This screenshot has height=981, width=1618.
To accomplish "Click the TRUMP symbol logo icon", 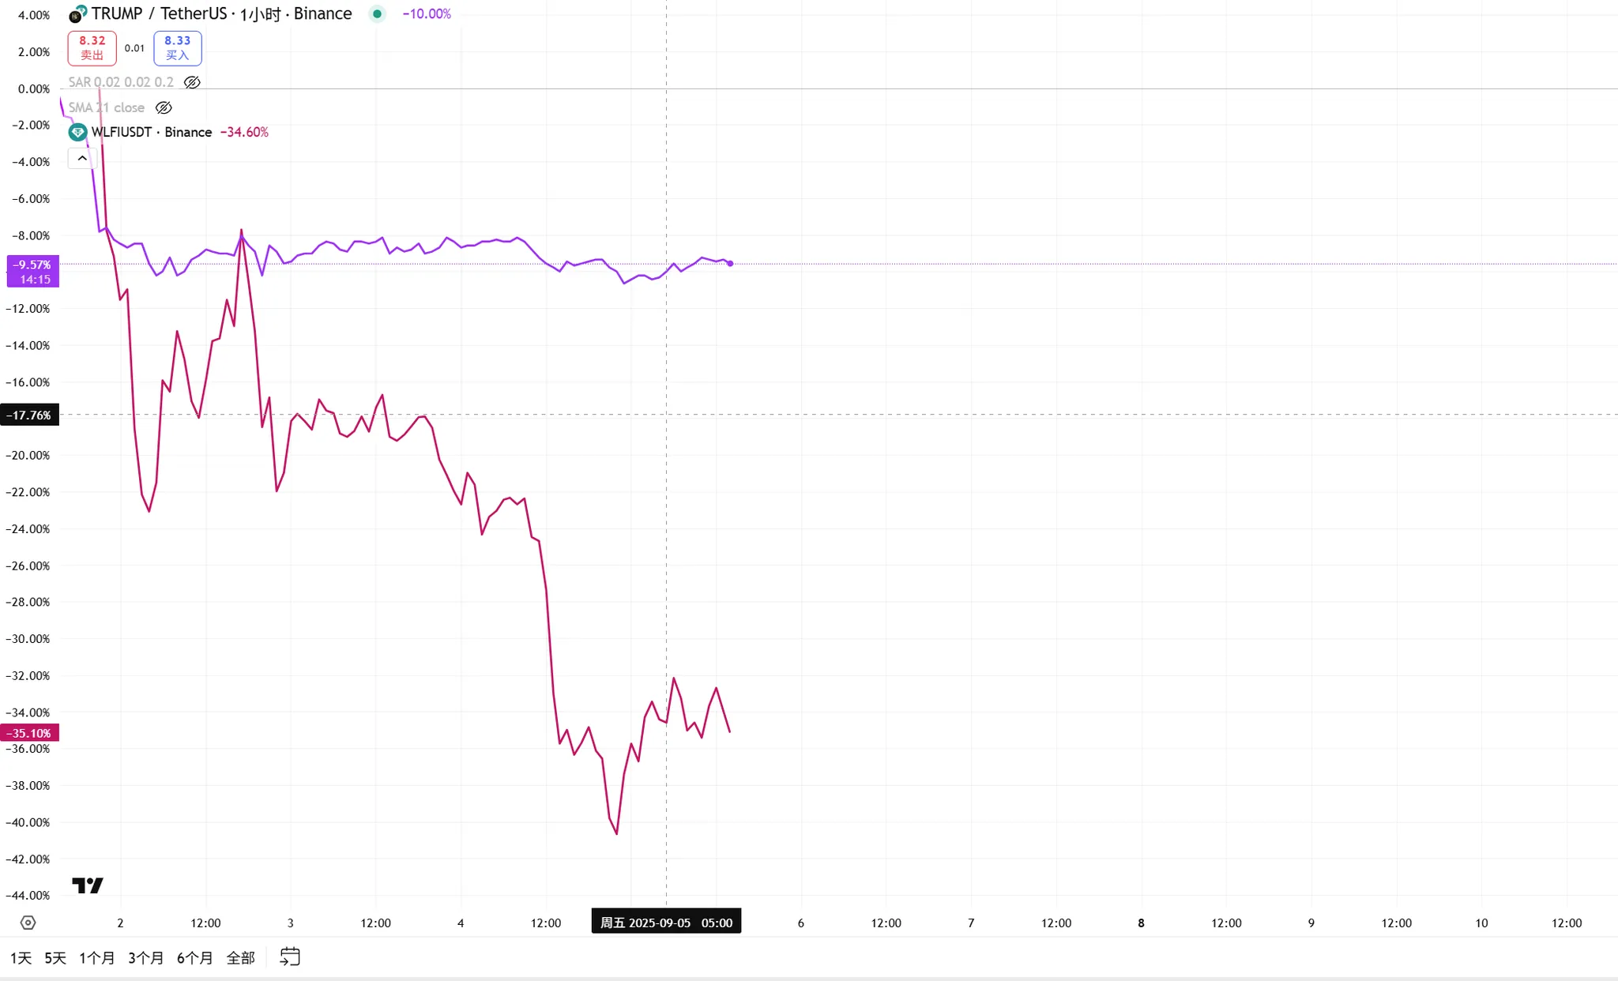I will coord(77,14).
